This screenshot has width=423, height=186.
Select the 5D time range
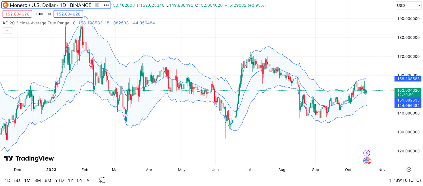(x=17, y=180)
